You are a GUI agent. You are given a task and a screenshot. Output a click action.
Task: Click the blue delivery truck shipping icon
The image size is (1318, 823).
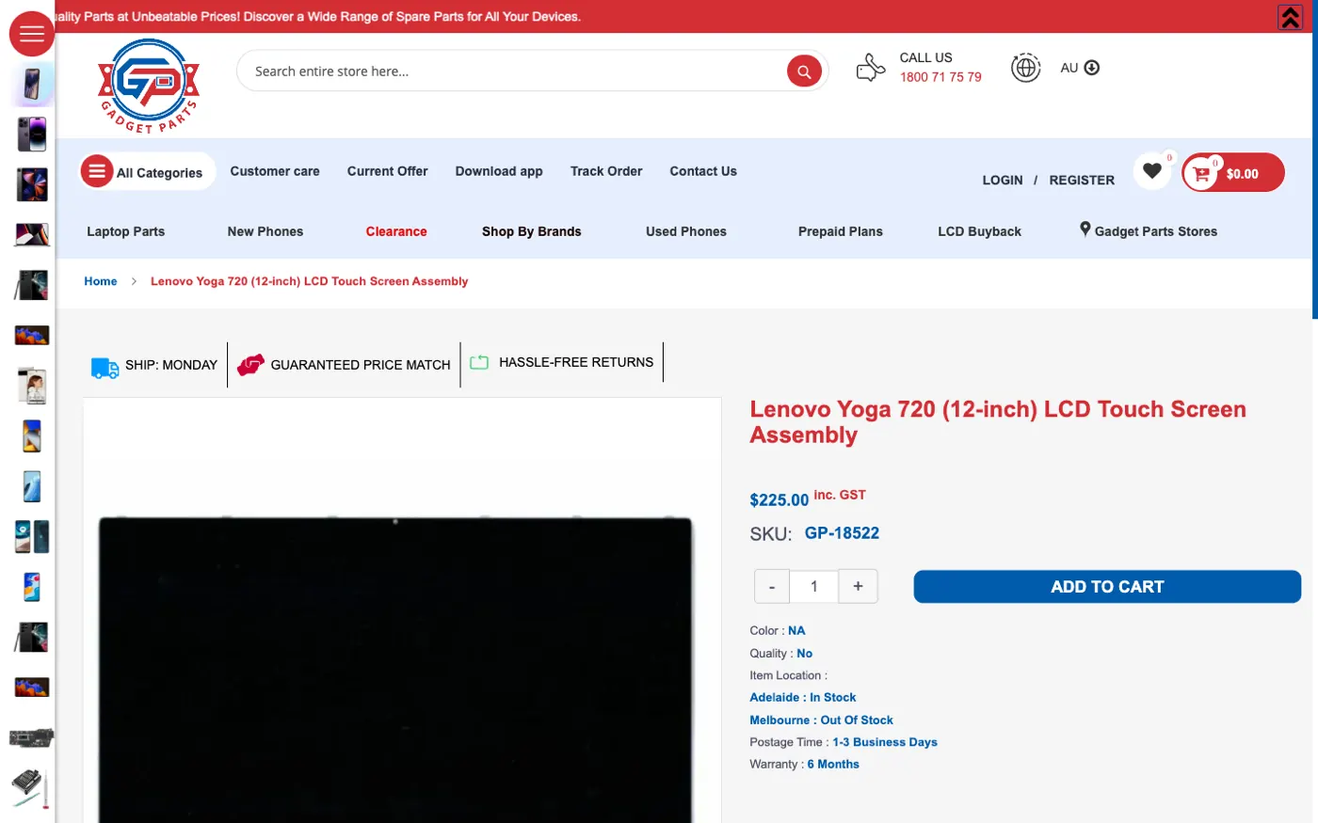click(x=104, y=368)
